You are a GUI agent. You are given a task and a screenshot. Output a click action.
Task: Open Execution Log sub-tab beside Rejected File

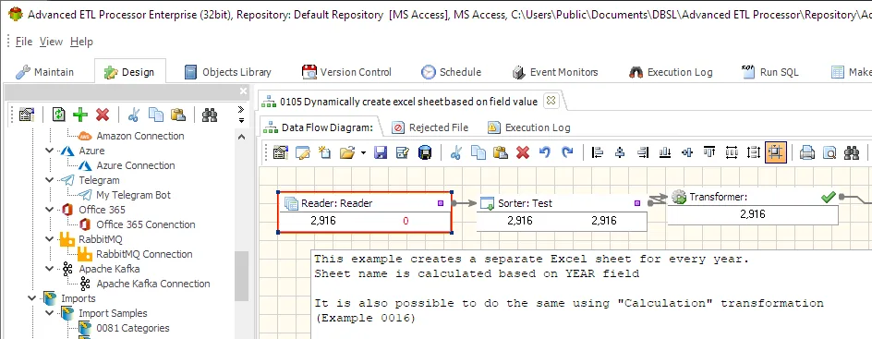coord(529,127)
